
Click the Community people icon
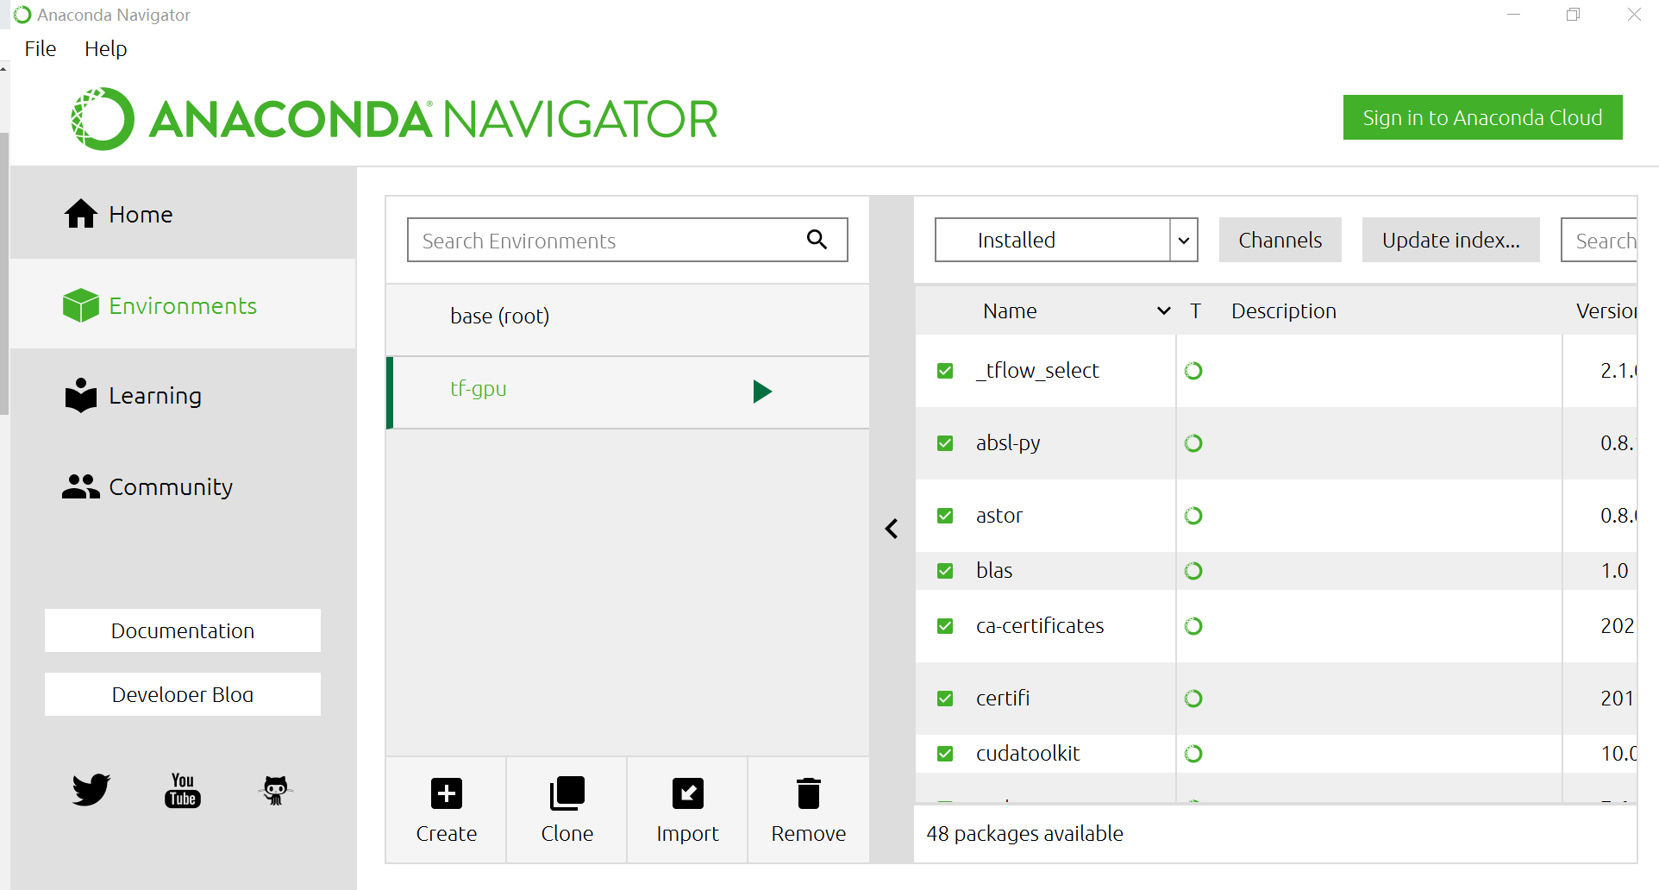tap(81, 486)
